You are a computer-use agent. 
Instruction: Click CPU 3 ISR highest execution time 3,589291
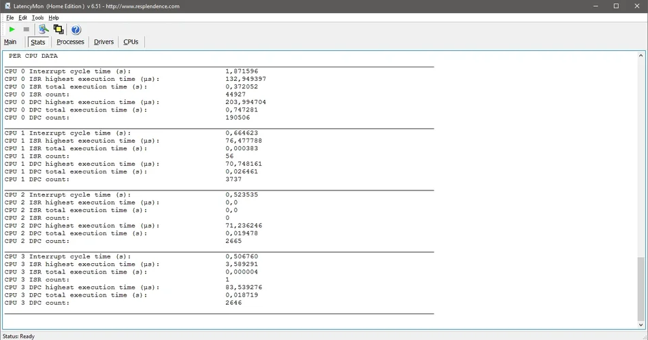(242, 264)
